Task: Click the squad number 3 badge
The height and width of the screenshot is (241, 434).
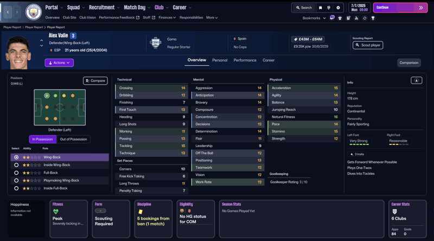Action: point(73,36)
